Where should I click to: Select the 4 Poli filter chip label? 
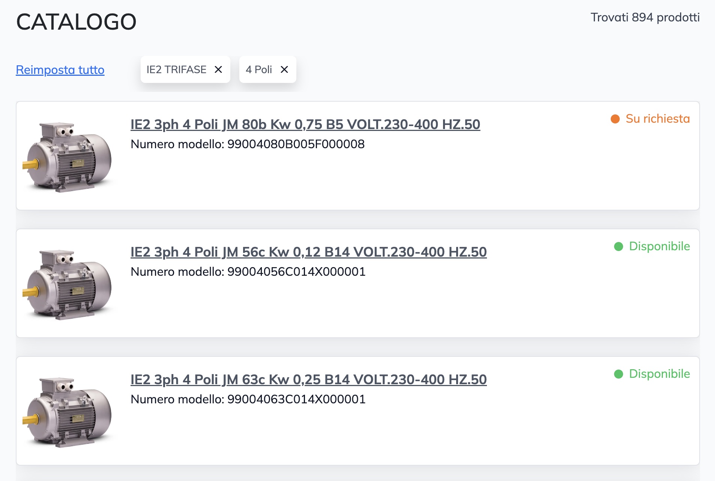259,69
